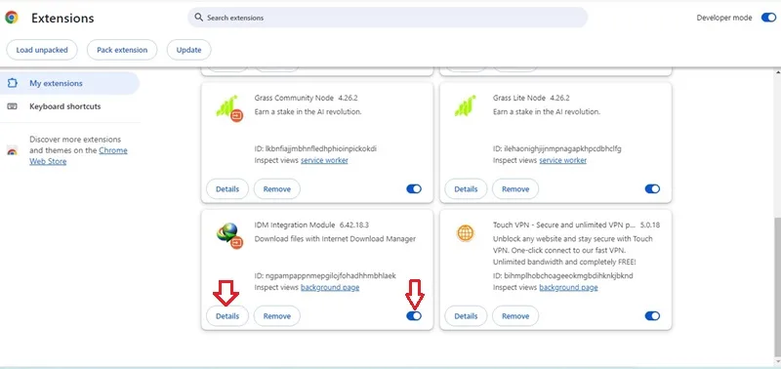The width and height of the screenshot is (781, 369).
Task: Click the Load unpacked button
Action: tap(42, 50)
